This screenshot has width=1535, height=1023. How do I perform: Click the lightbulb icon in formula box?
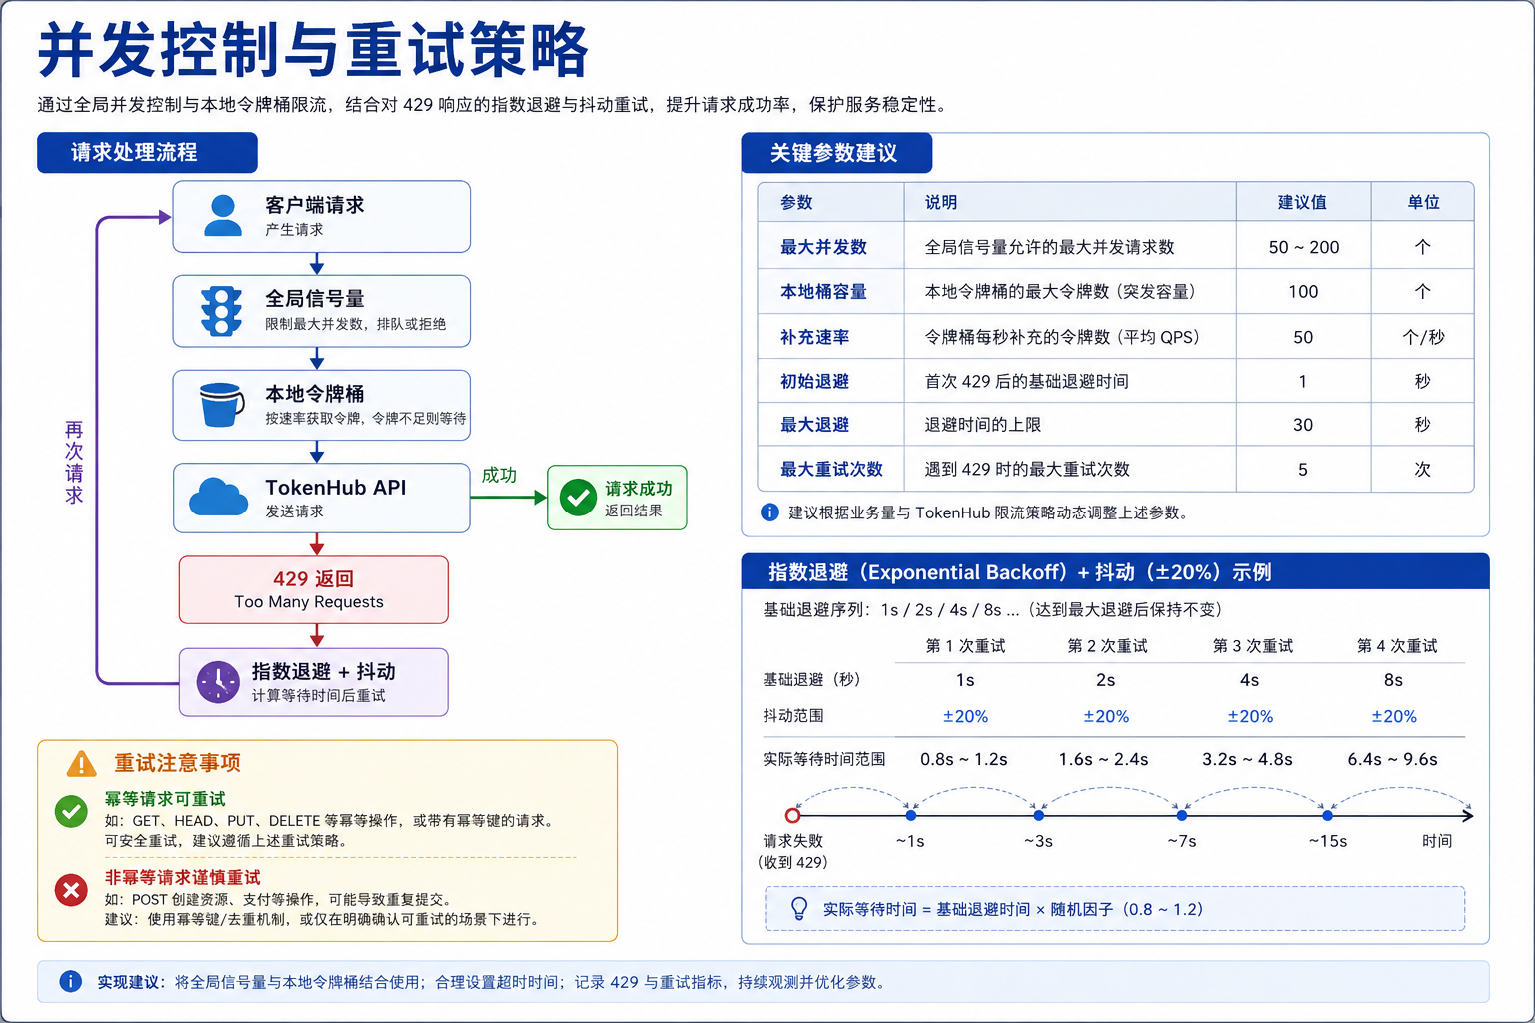click(799, 908)
